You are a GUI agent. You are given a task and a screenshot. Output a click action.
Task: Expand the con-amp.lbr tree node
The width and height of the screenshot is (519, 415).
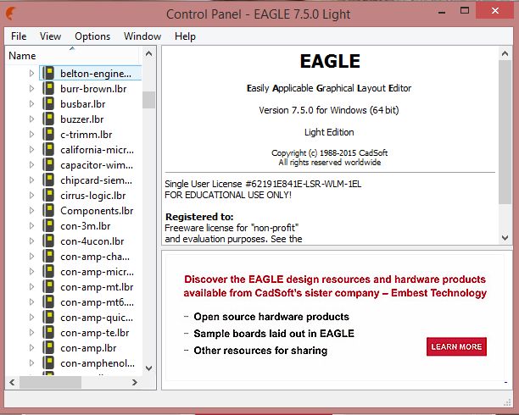[31, 347]
